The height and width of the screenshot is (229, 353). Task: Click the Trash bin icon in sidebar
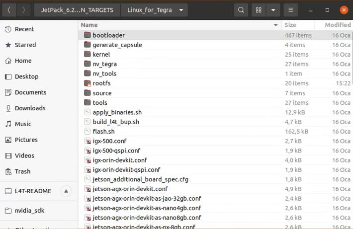point(8,172)
